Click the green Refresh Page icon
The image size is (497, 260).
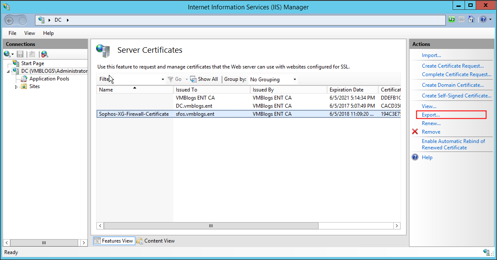[x=452, y=20]
